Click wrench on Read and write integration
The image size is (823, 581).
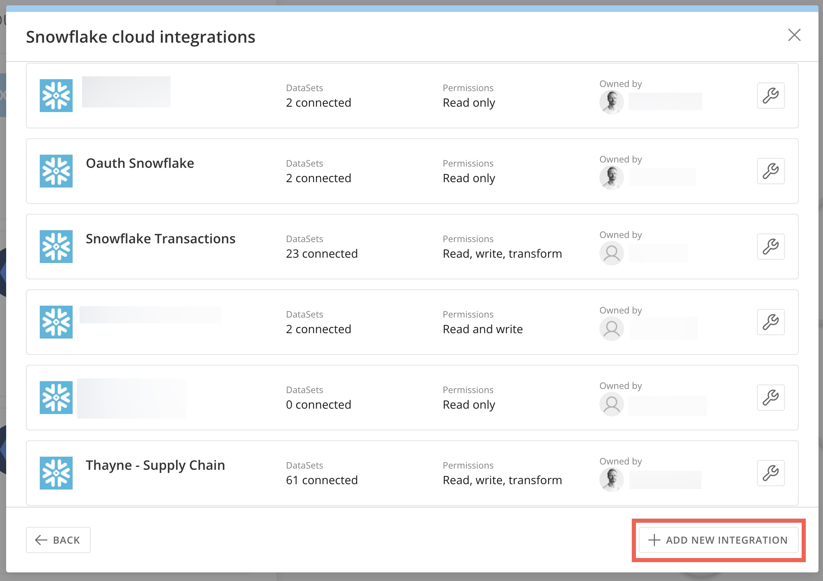click(x=770, y=322)
